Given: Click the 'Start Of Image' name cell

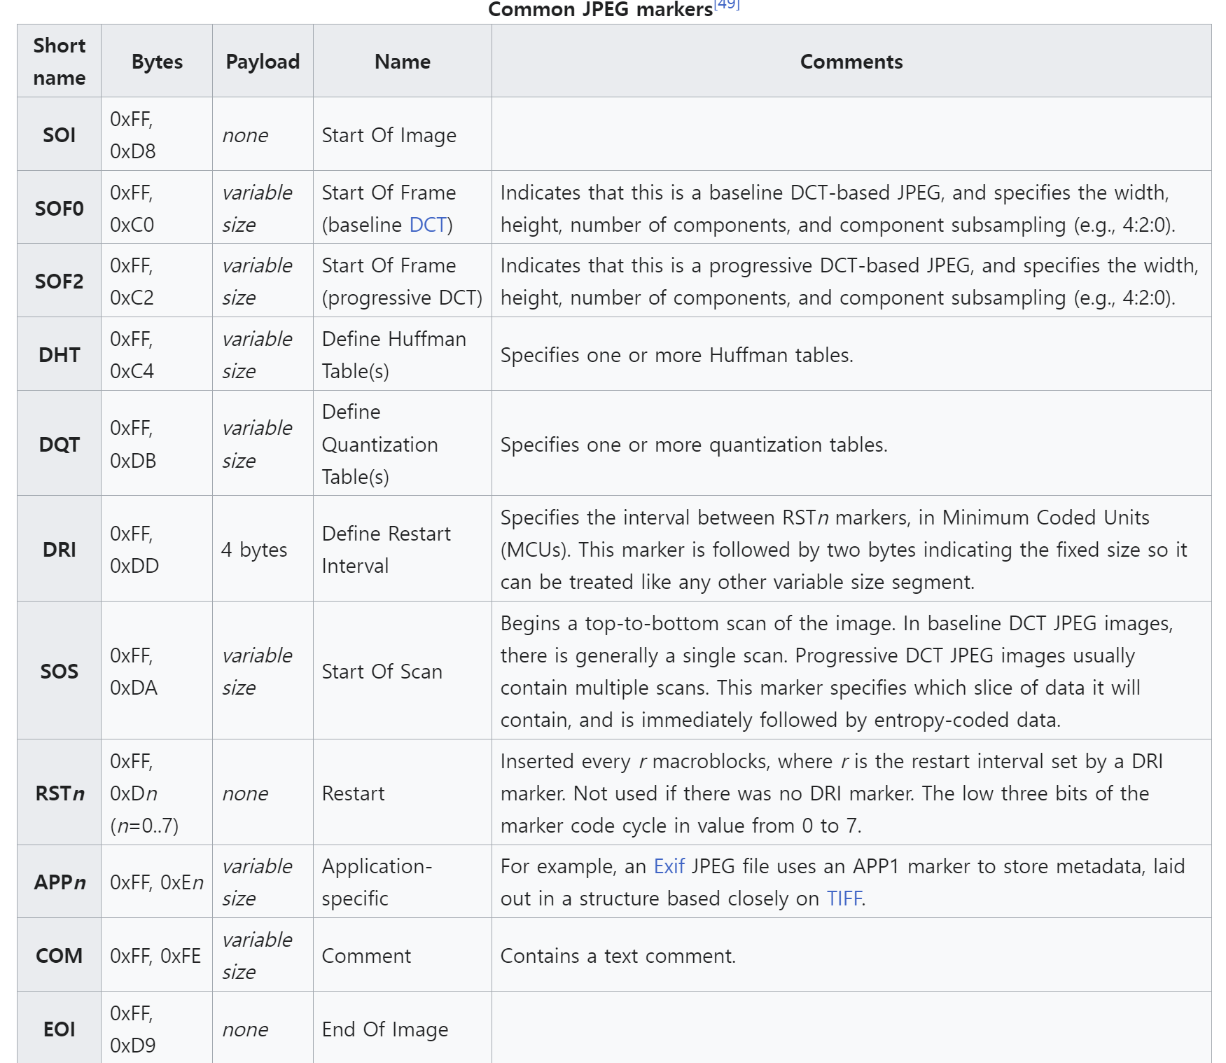Looking at the screenshot, I should click(403, 134).
